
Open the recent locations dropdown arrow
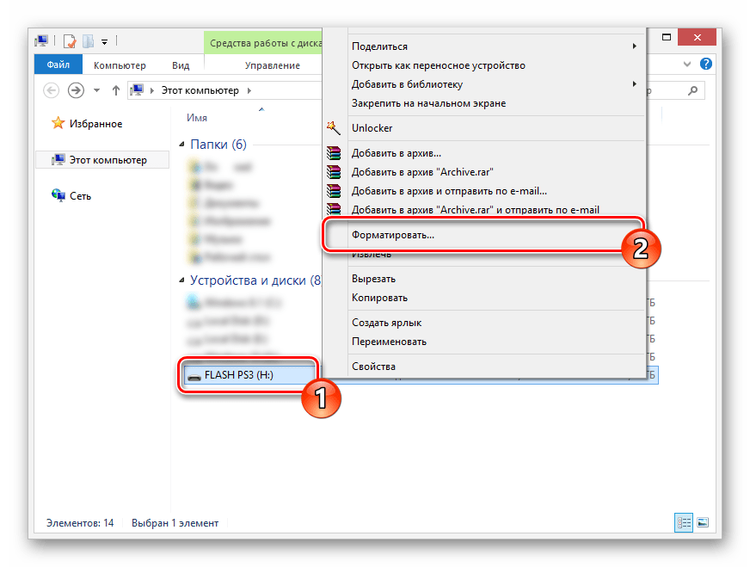(x=97, y=90)
